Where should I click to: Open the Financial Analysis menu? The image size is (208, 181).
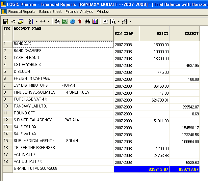[79, 12]
